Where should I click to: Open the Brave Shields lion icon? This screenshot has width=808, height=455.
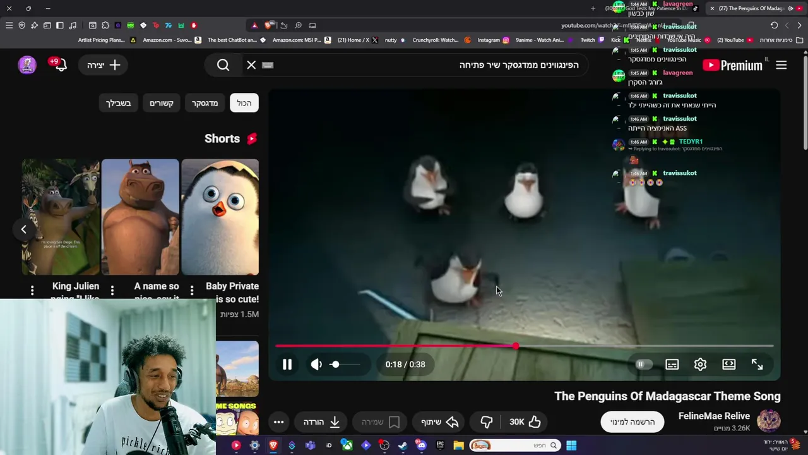click(270, 25)
